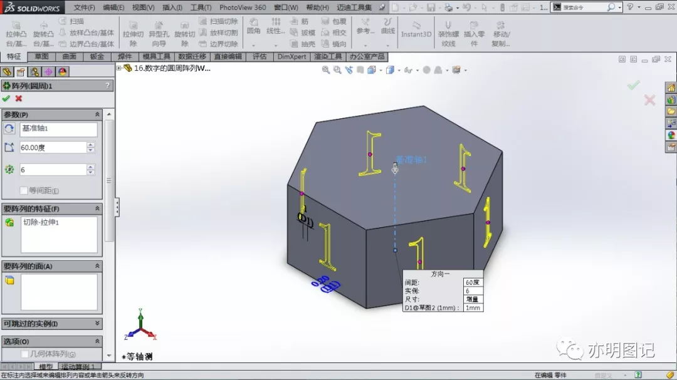Increase the 60.00度 angle with up stepper

click(x=90, y=145)
